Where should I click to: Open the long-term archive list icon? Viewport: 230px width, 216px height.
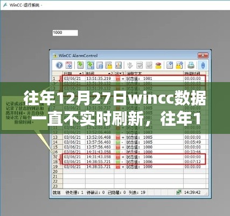tap(100, 65)
